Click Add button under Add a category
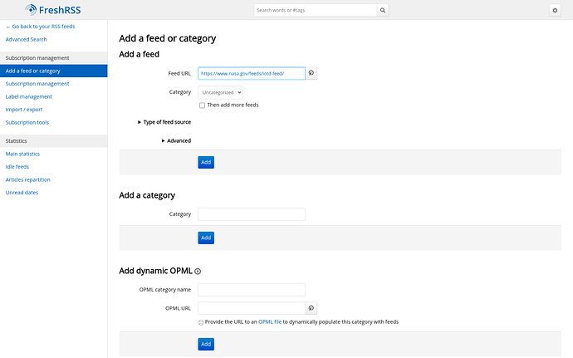The height and width of the screenshot is (358, 573). click(x=206, y=238)
